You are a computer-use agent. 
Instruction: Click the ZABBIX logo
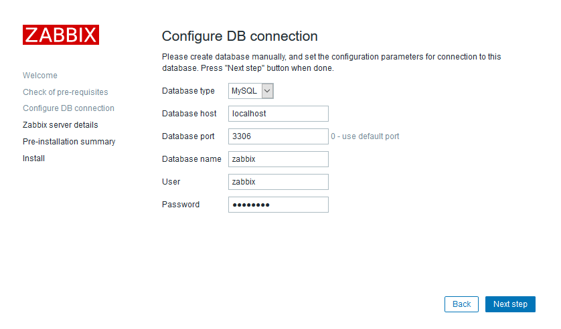click(x=61, y=35)
